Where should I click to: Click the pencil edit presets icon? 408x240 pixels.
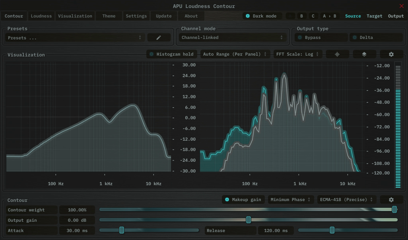pyautogui.click(x=159, y=37)
